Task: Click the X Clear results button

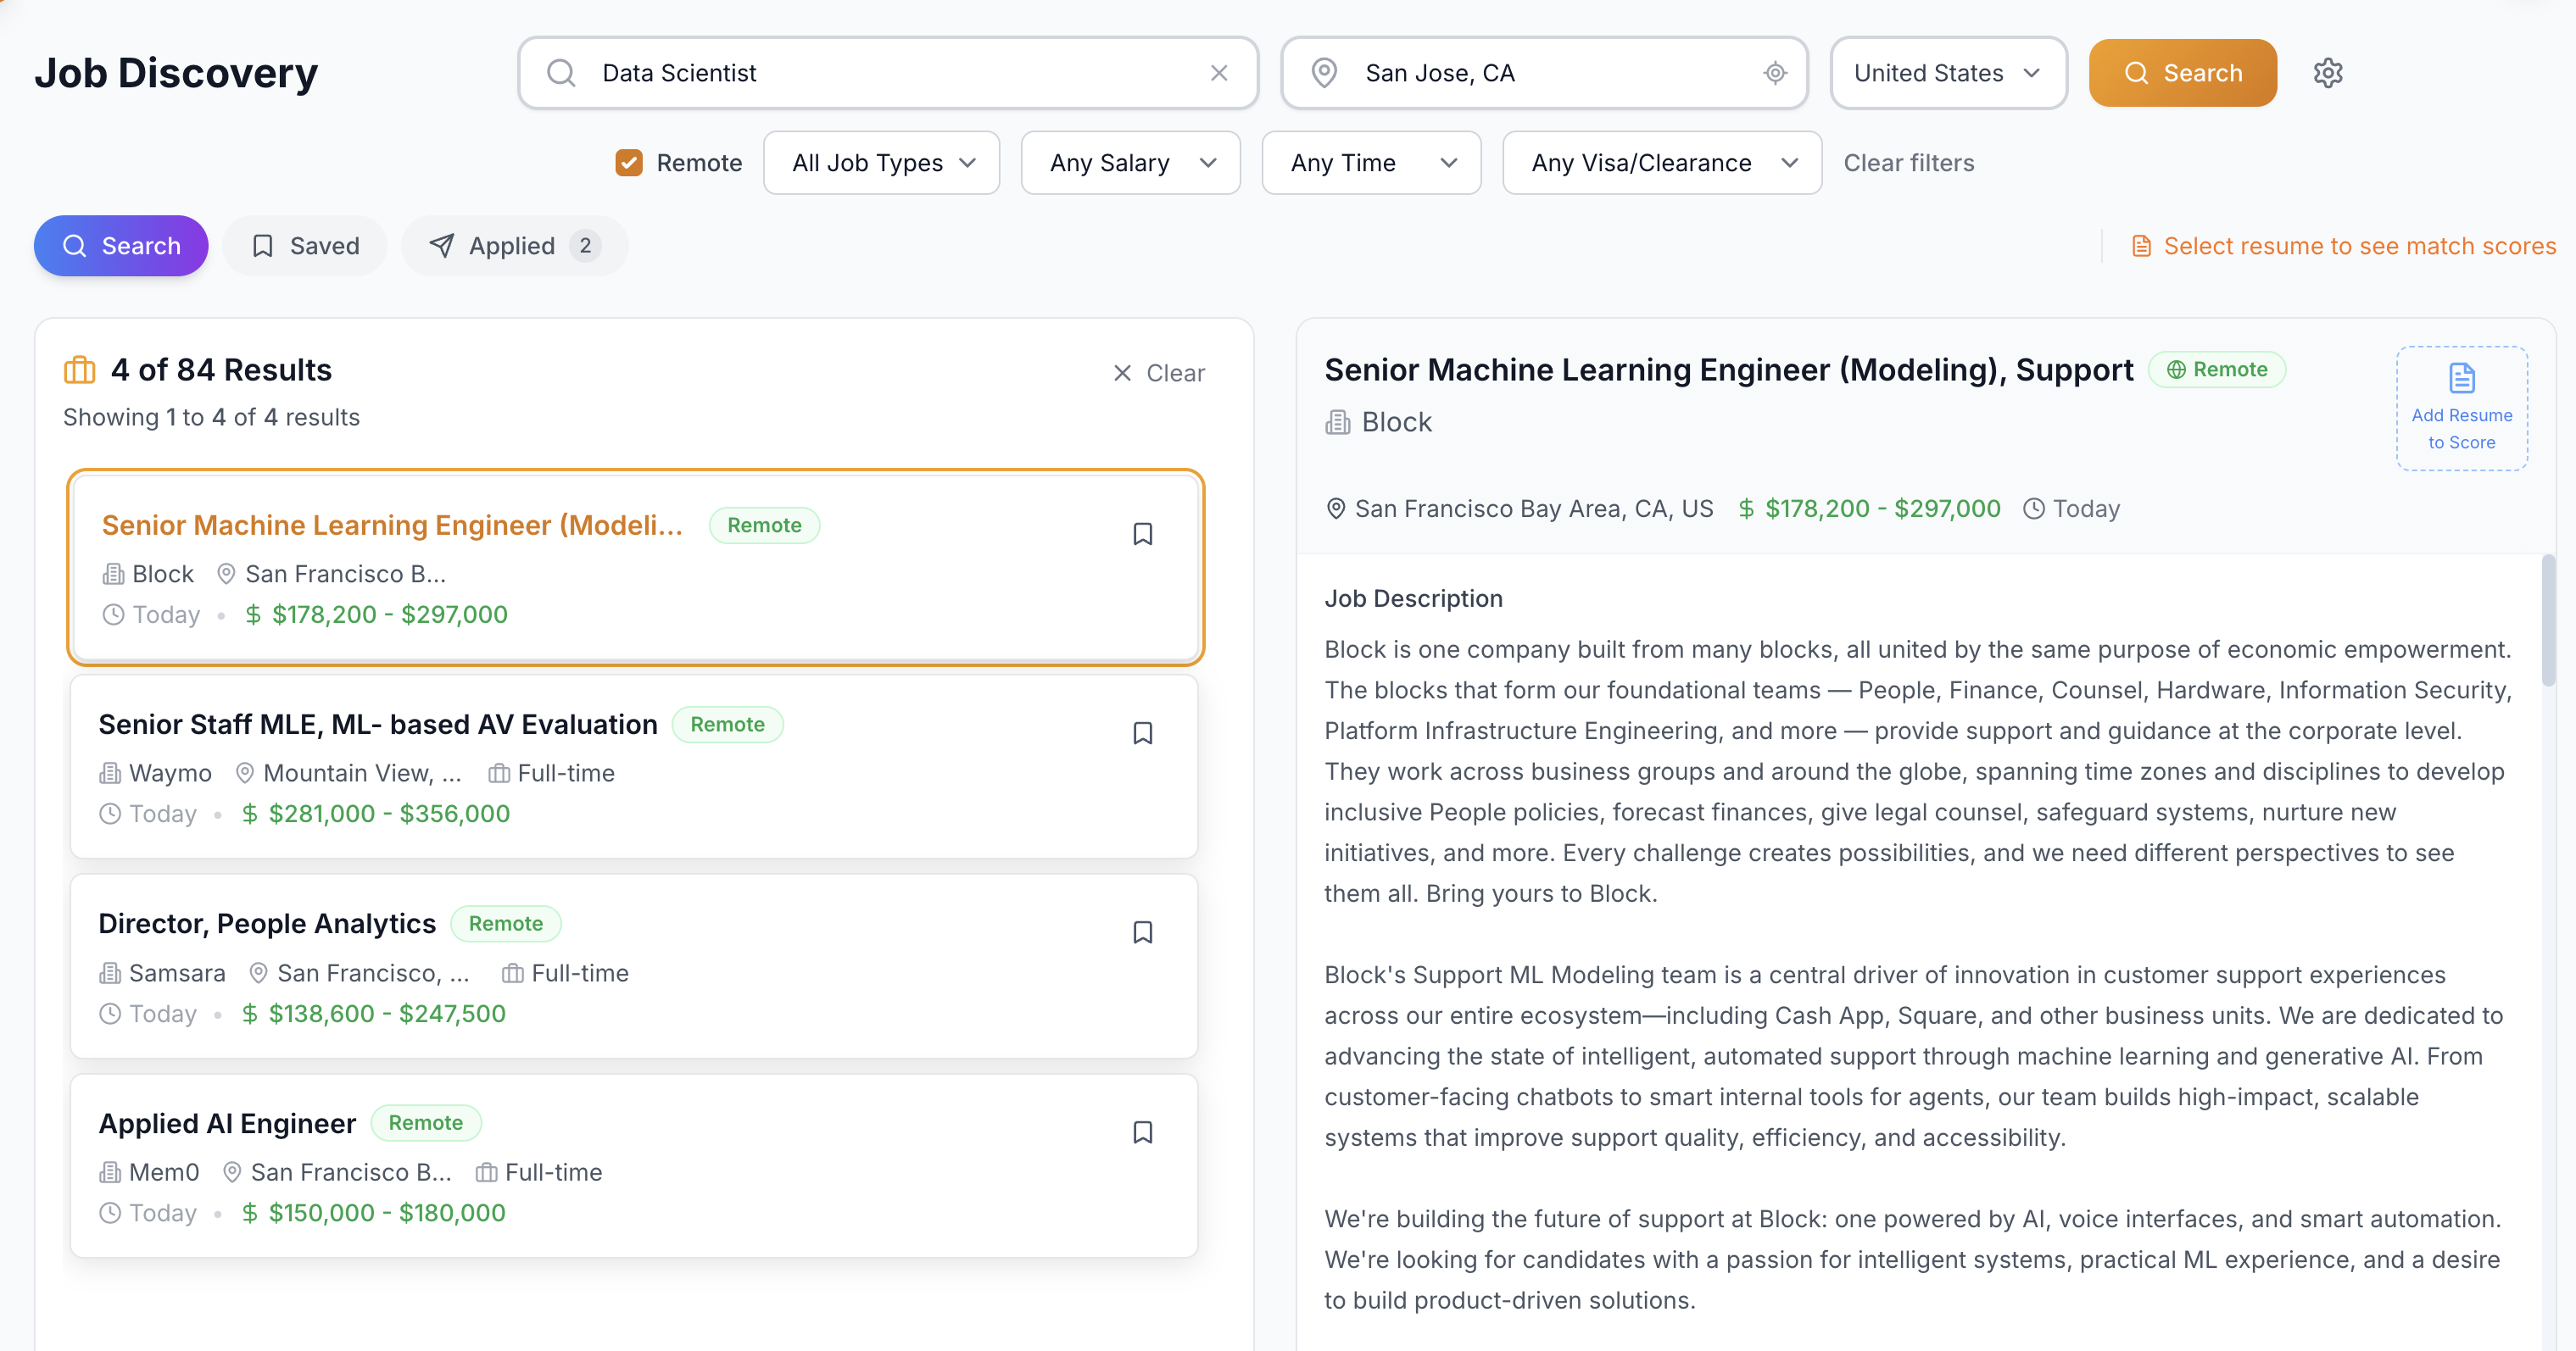Action: (1159, 373)
